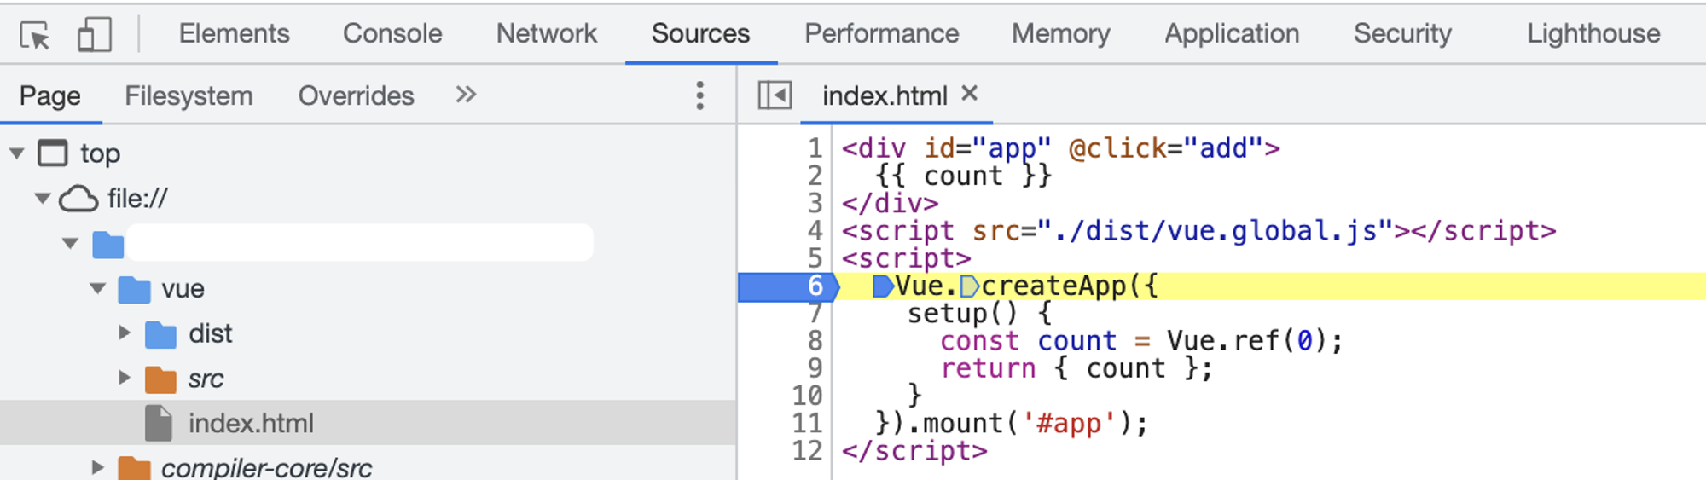Expand the dist folder arrow
Image resolution: width=1706 pixels, height=480 pixels.
click(x=125, y=333)
